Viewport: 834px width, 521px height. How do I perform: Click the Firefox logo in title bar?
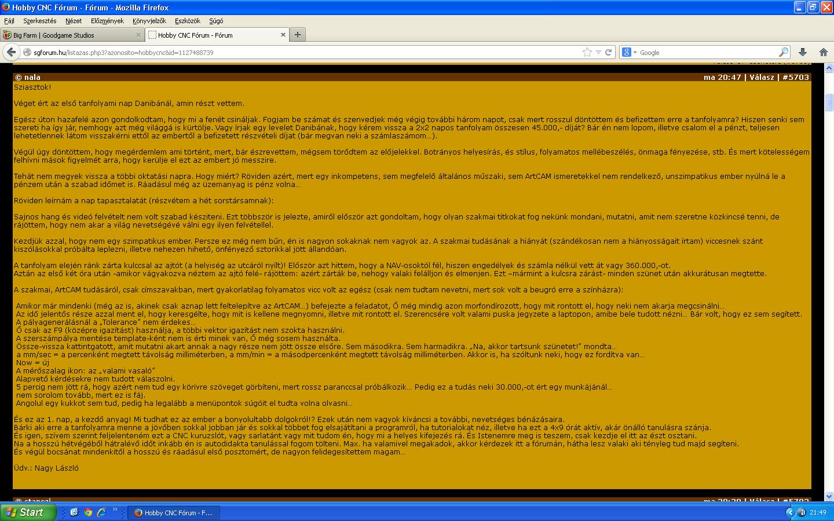tap(6, 7)
